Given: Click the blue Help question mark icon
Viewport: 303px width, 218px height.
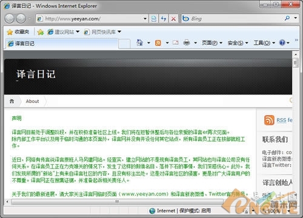Looking at the screenshot, I should (282, 42).
